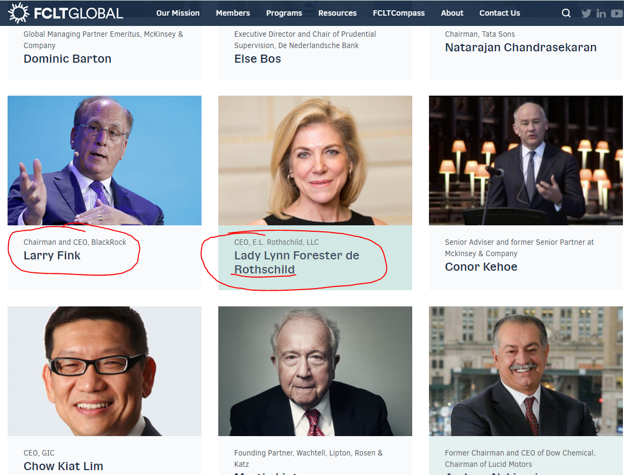
Task: Open the LinkedIn social icon
Action: click(x=601, y=14)
